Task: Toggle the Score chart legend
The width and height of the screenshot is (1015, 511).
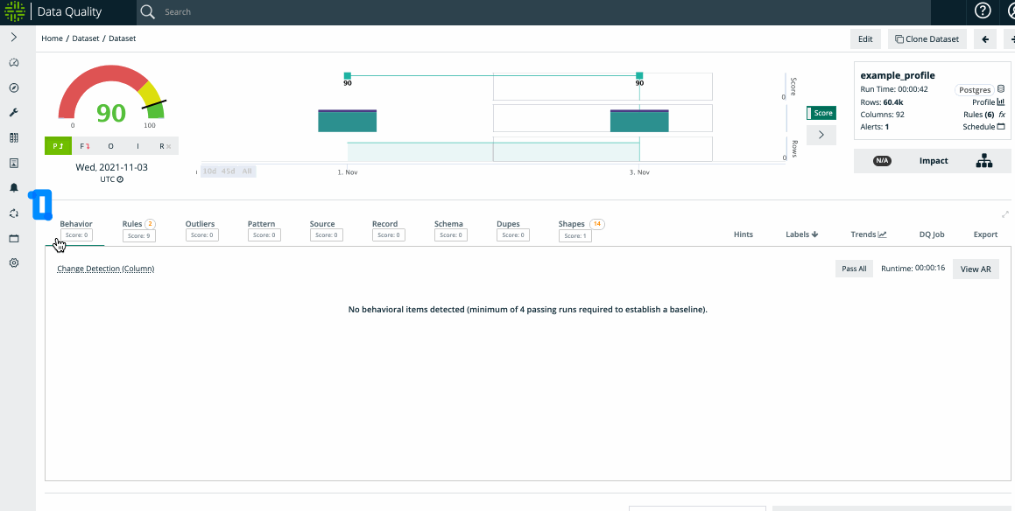Action: (821, 113)
